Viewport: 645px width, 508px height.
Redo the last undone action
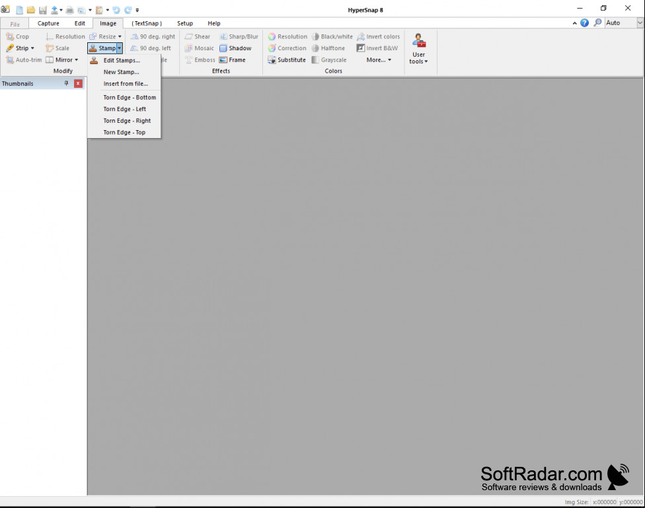coord(128,10)
